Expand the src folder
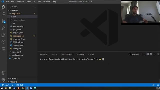The width and height of the screenshot is (160, 90). (x=22, y=23)
